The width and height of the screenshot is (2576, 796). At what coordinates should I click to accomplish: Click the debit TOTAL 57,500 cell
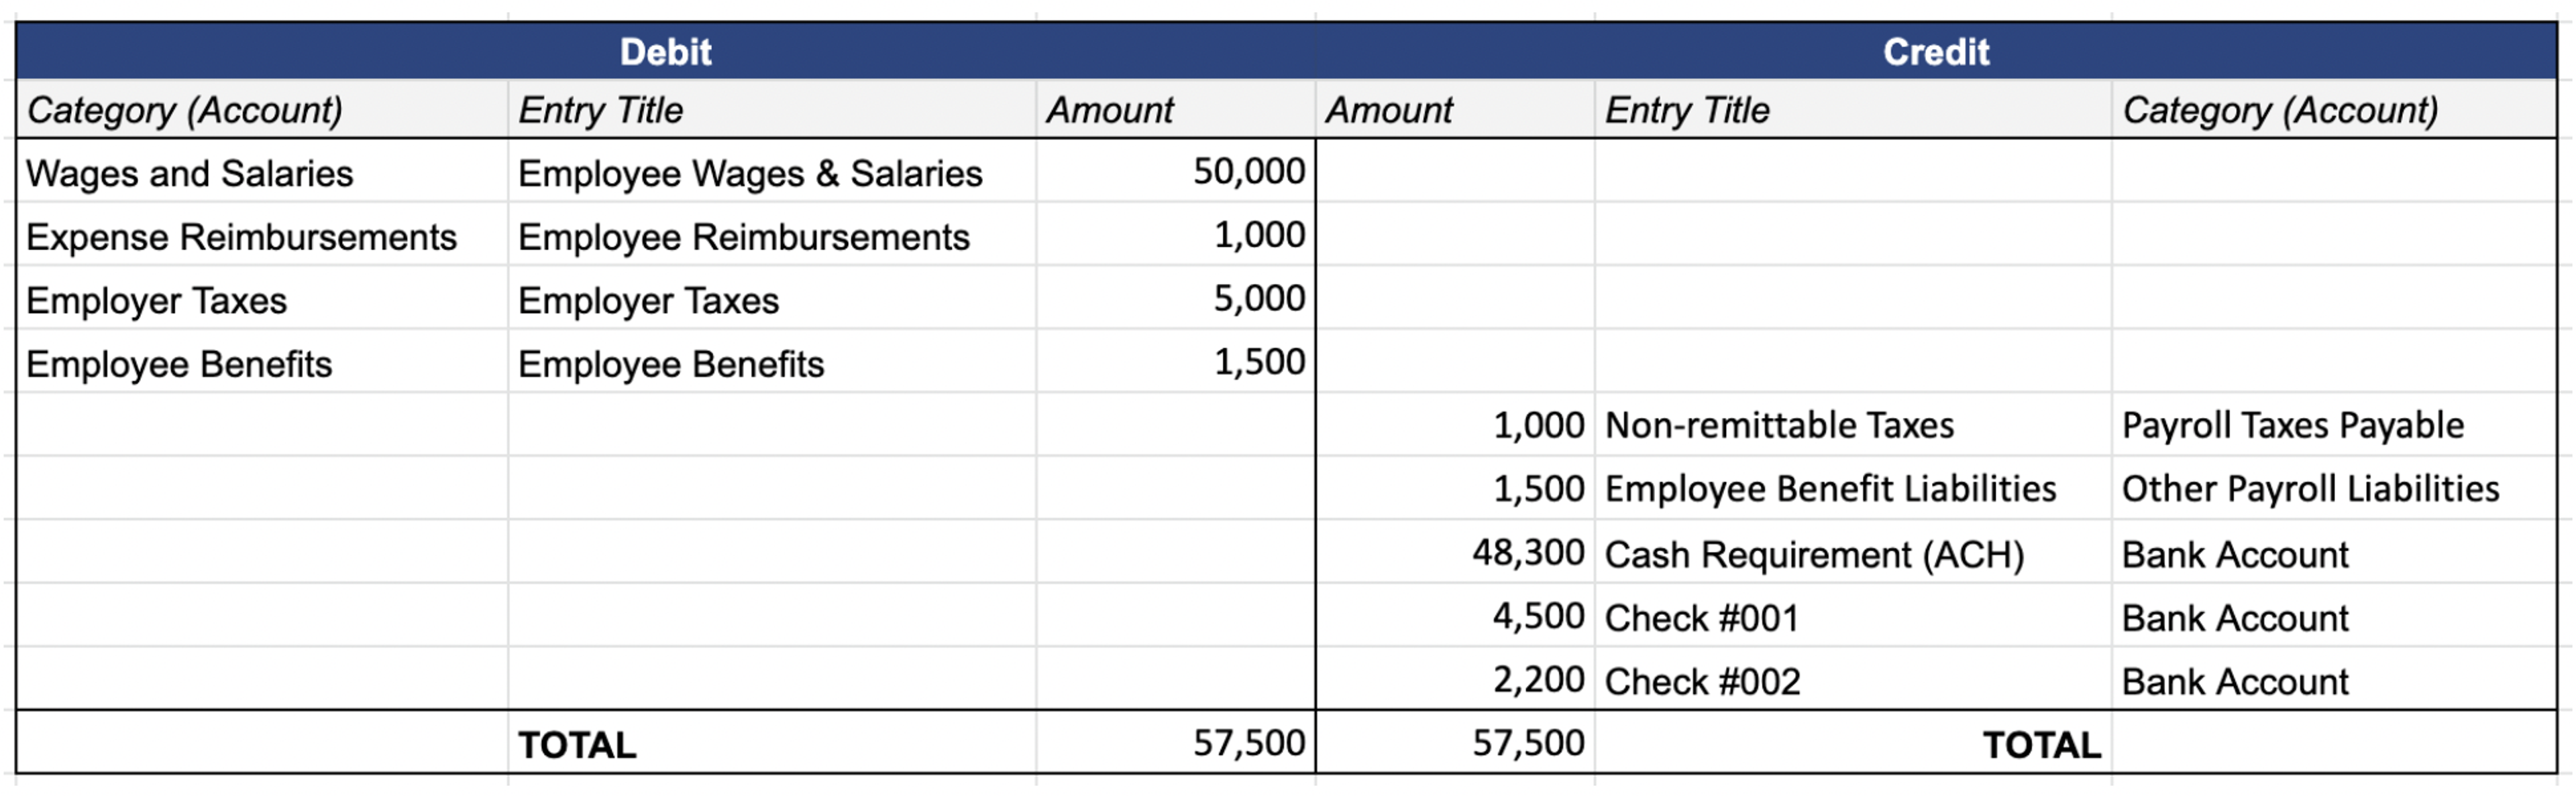tap(1176, 743)
